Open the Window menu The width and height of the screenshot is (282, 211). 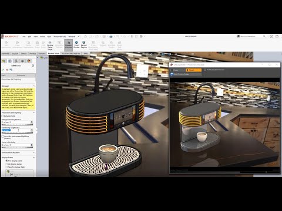pyautogui.click(x=72, y=36)
